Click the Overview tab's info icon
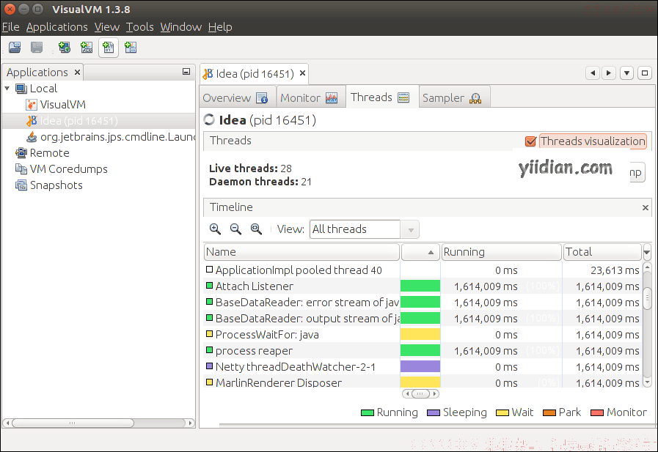 click(262, 98)
